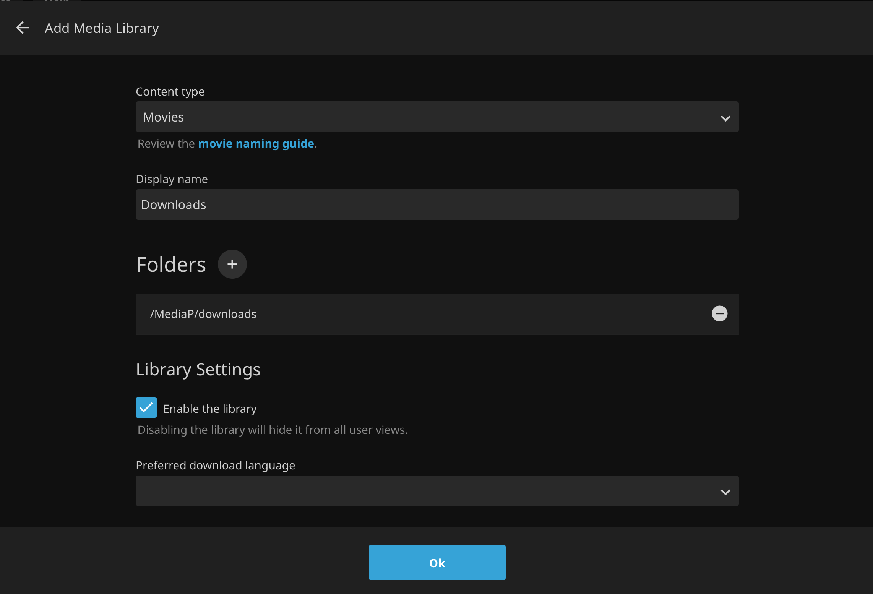Click the Display name field containing Downloads
The image size is (873, 594).
coord(437,204)
